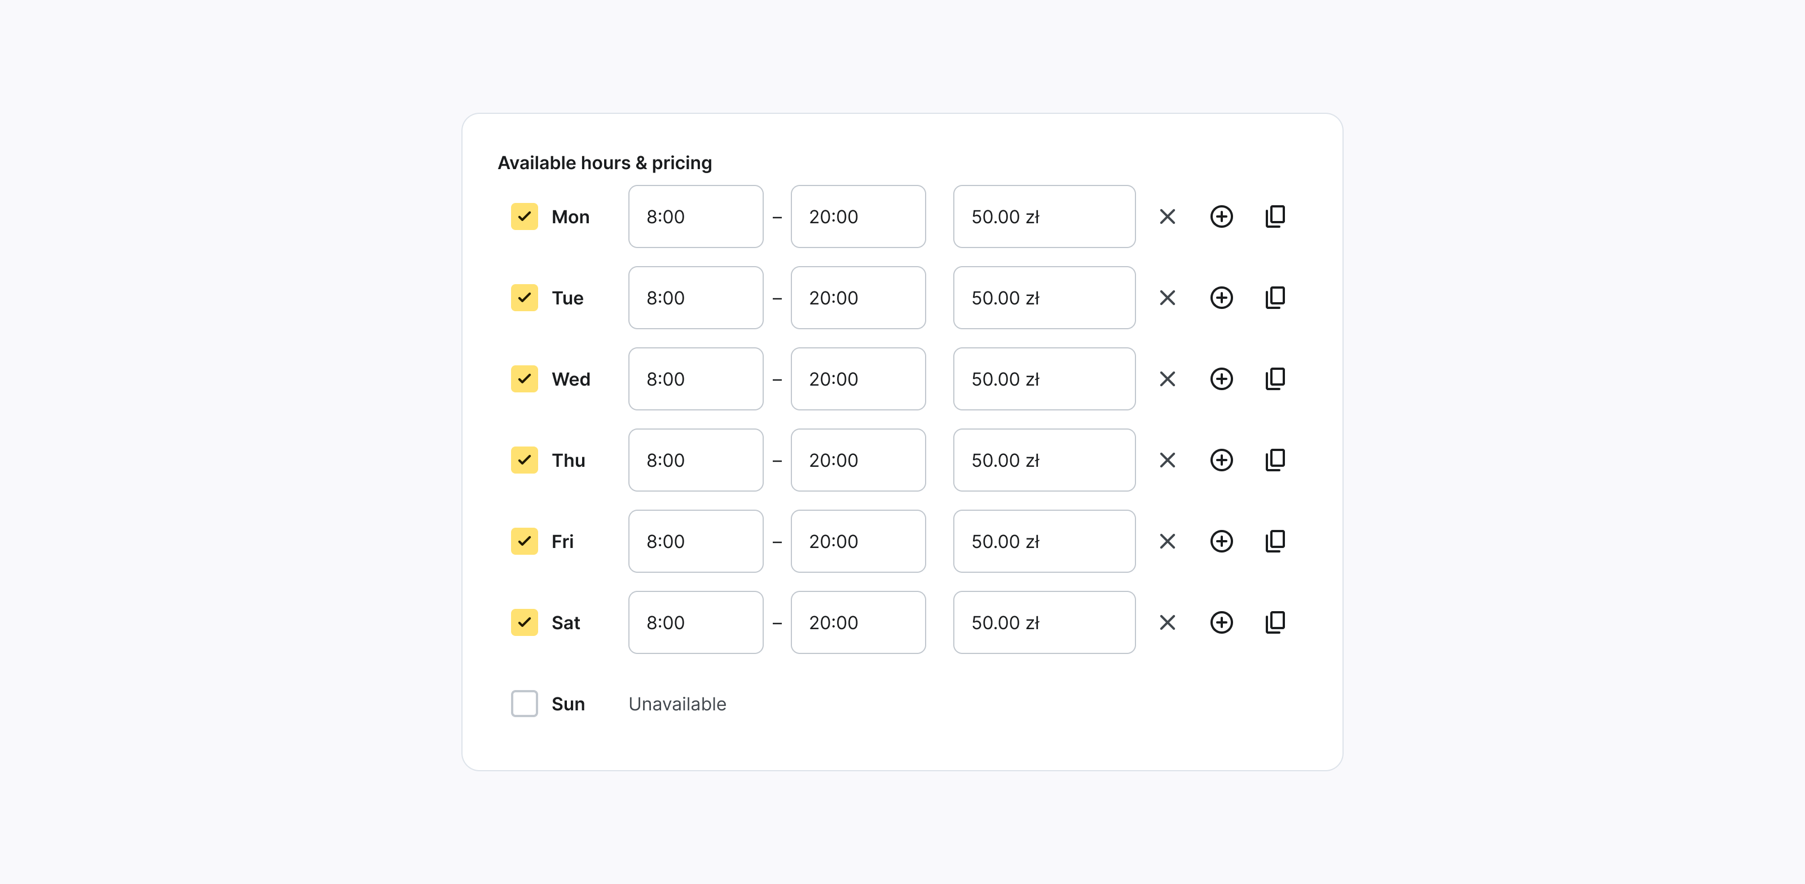Open Tuesday's 8:00 start time field

[x=695, y=298]
